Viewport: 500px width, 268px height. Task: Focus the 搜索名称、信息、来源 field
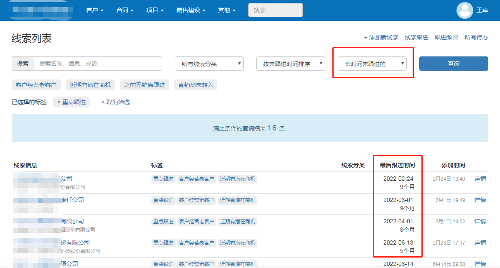pyautogui.click(x=98, y=64)
